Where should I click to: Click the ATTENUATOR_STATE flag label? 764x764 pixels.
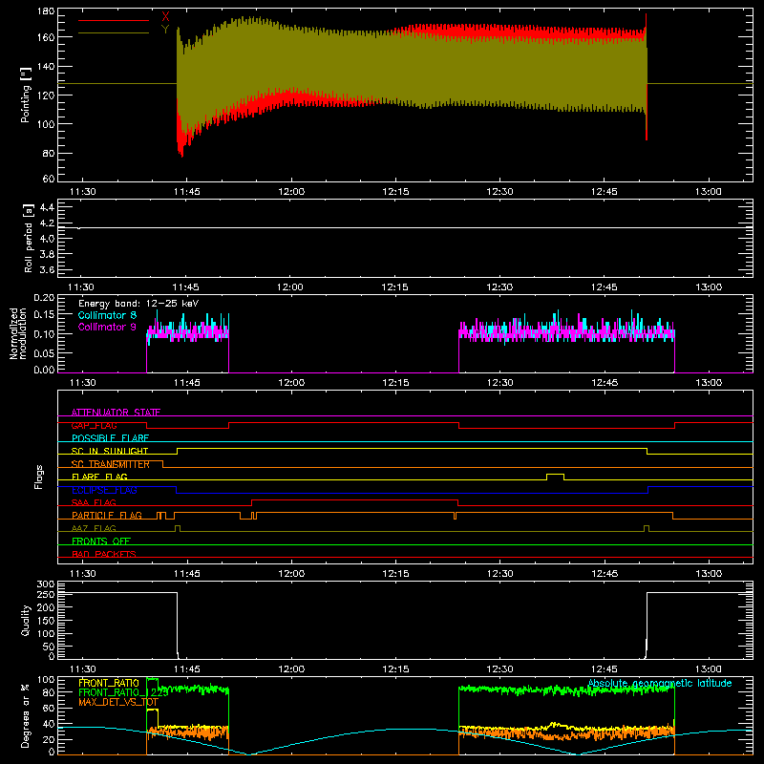116,413
